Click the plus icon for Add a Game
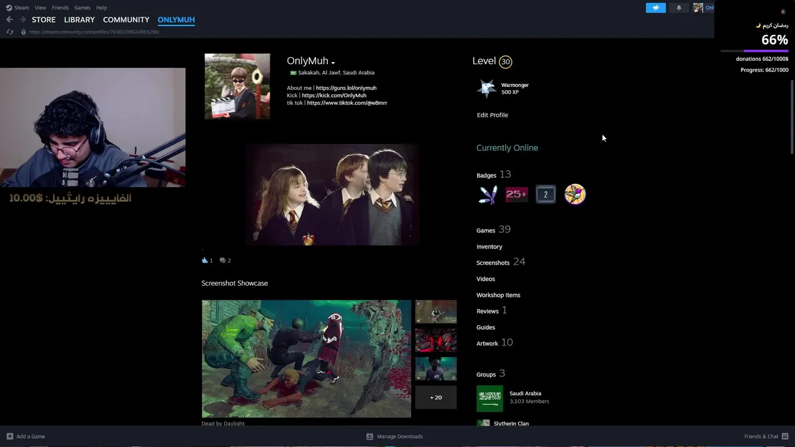This screenshot has width=795, height=447. coord(10,436)
